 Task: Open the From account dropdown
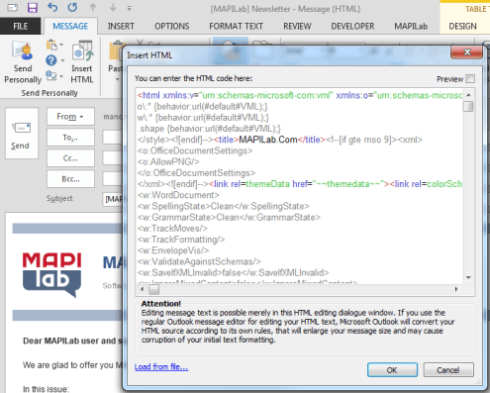(70, 117)
